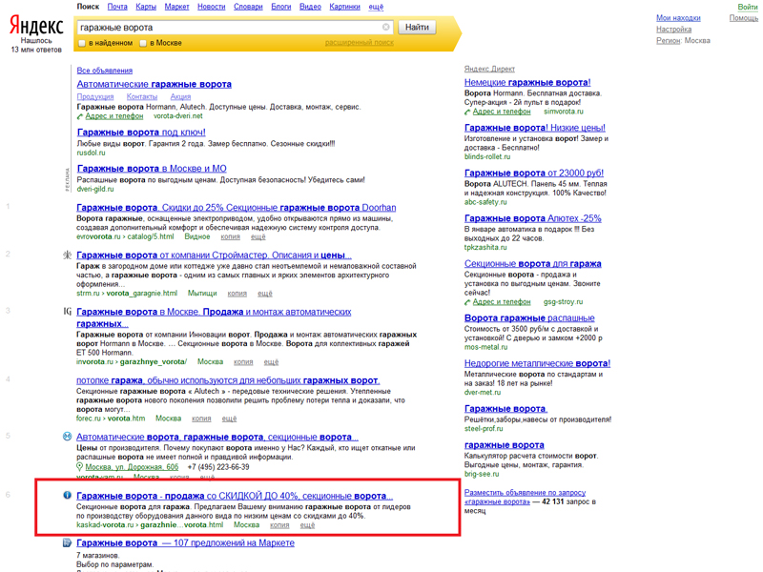Click the favicon beside the Автоматические ворота, гаражные ворота result
Screen dimensions: 763x572
(67, 437)
